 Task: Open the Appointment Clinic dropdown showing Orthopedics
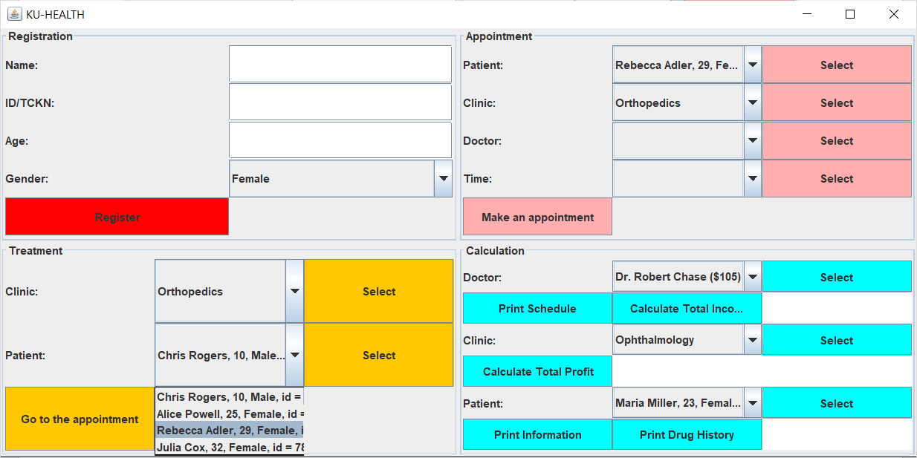687,102
